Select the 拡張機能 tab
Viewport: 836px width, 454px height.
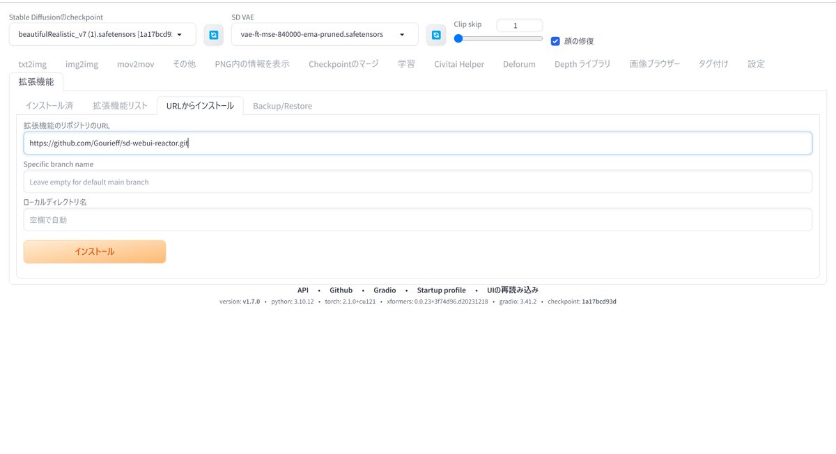click(36, 81)
